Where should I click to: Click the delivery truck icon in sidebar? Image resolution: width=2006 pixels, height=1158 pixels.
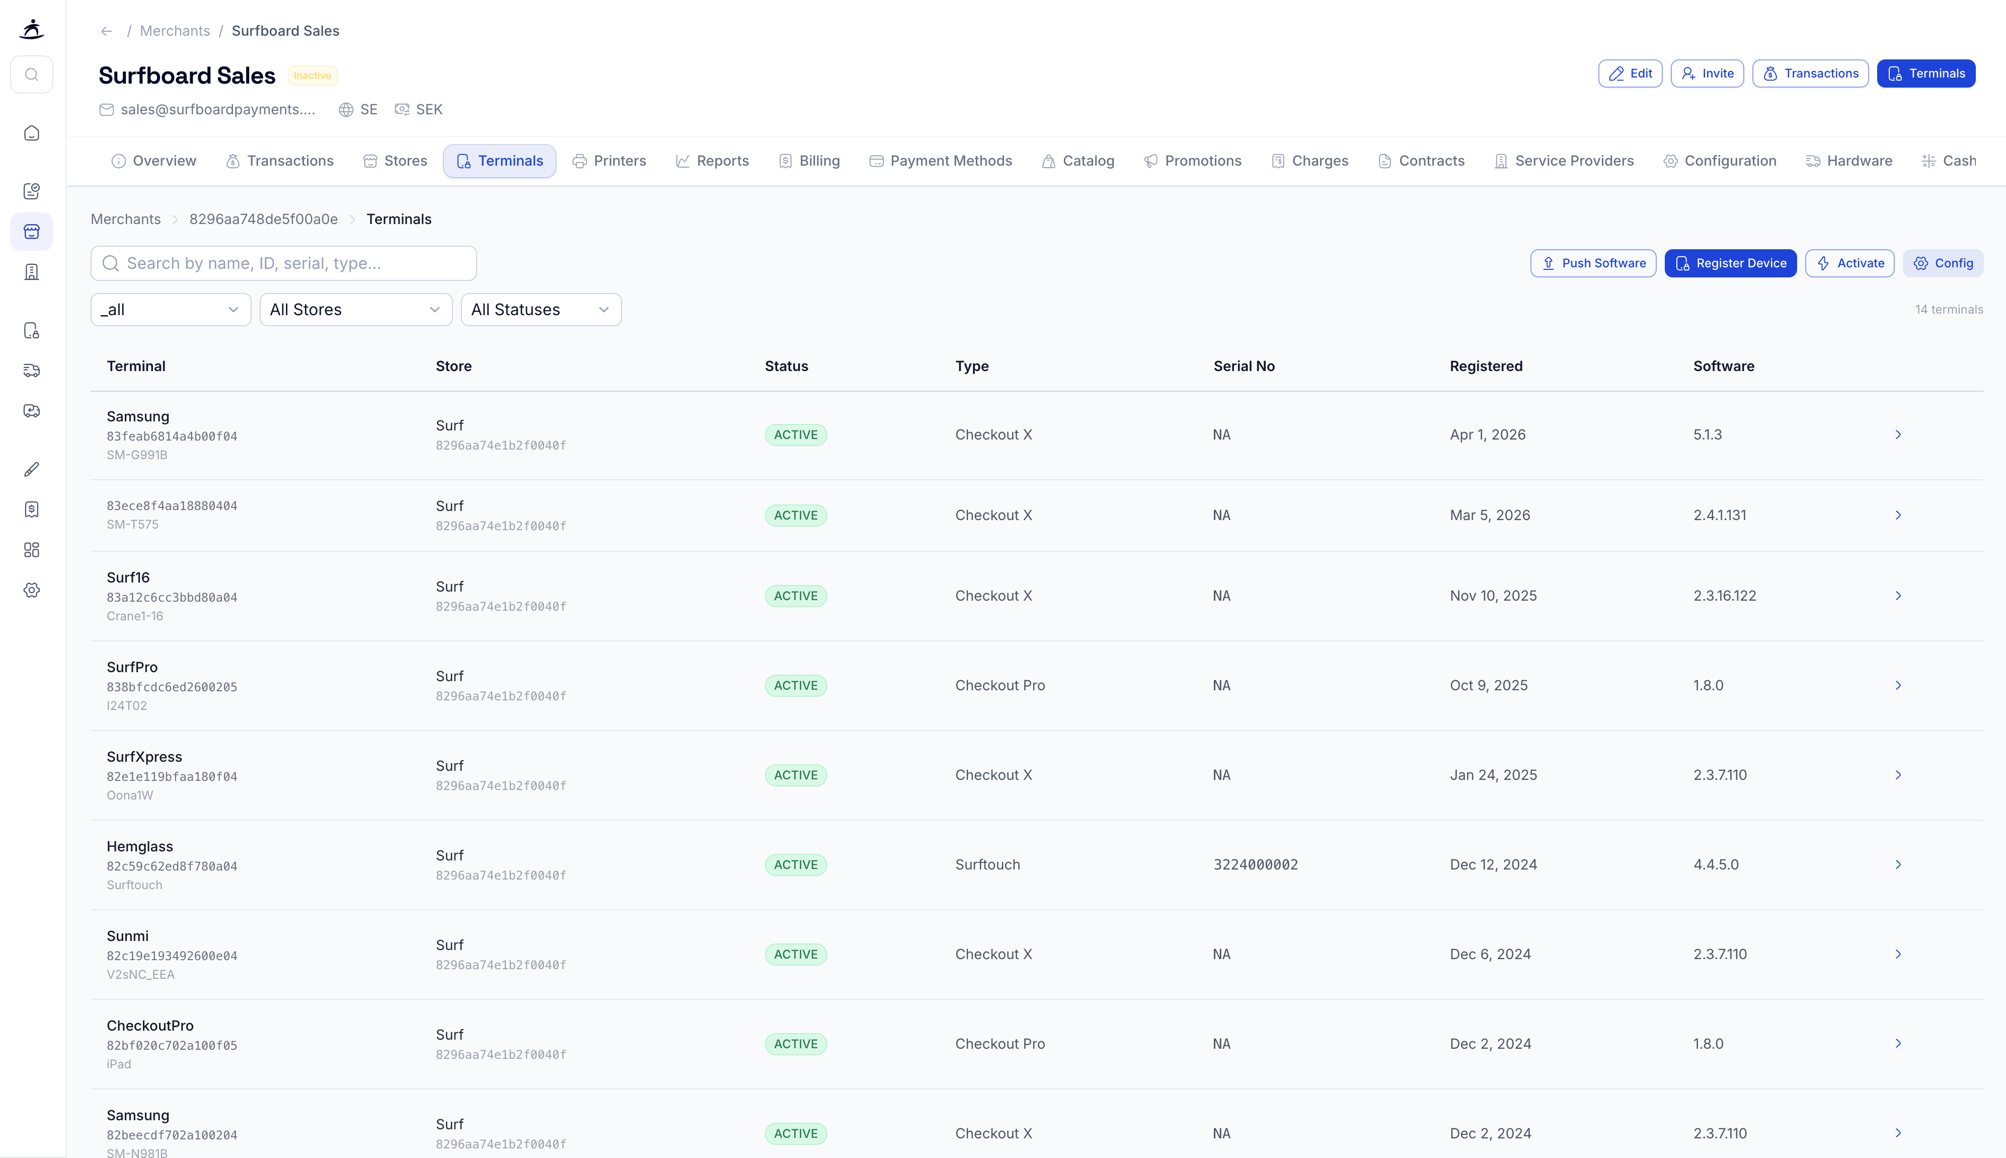(32, 371)
